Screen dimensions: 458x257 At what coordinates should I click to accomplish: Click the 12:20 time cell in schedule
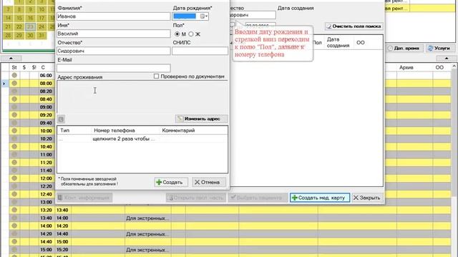click(46, 186)
